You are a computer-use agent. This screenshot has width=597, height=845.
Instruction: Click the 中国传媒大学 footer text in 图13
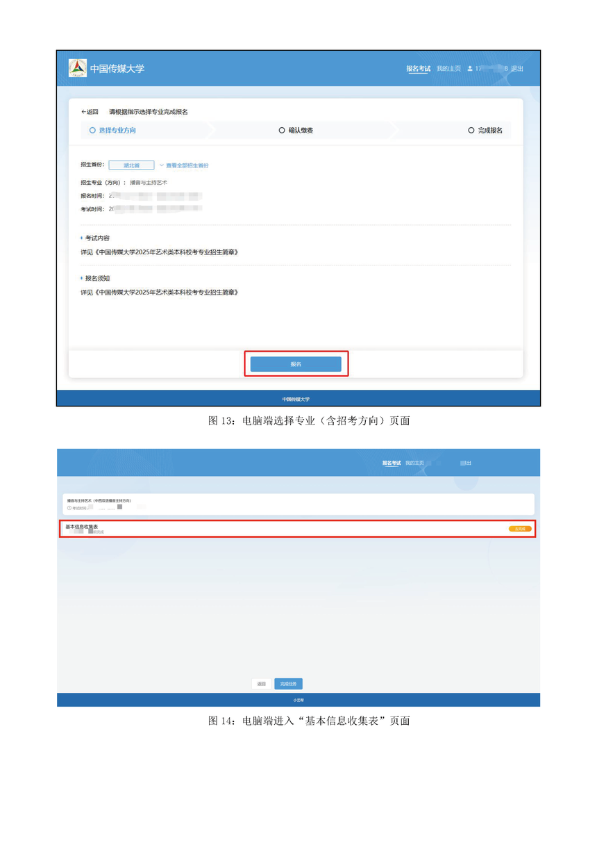[296, 400]
